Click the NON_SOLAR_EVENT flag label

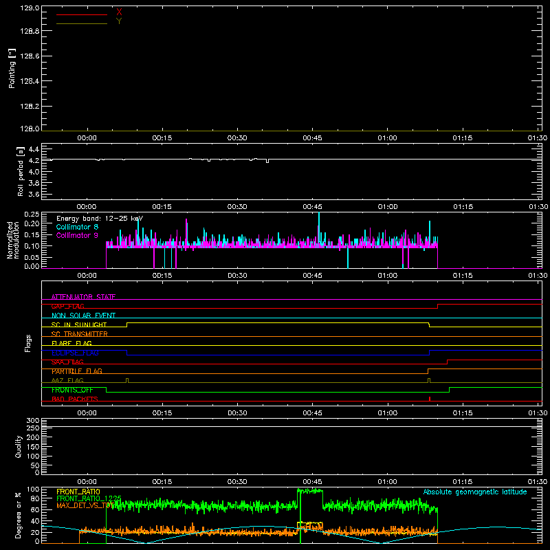click(x=83, y=316)
